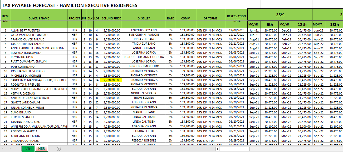343x152 pixels.
Task: Select seller REBECCA ROPEREZ cell
Action: [x=144, y=141]
